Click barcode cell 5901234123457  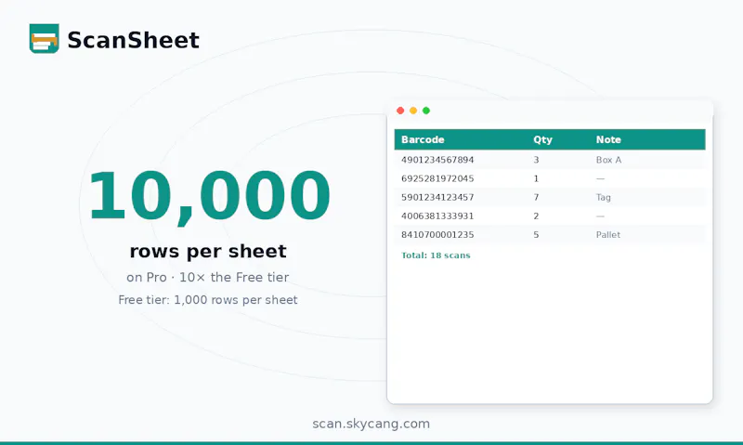click(437, 197)
